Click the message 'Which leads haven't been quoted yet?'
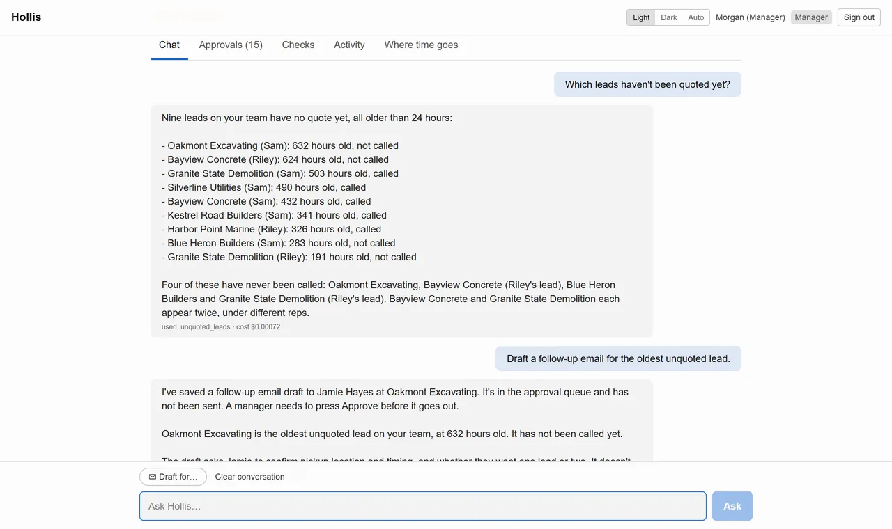Image resolution: width=892 pixels, height=529 pixels. pyautogui.click(x=647, y=84)
